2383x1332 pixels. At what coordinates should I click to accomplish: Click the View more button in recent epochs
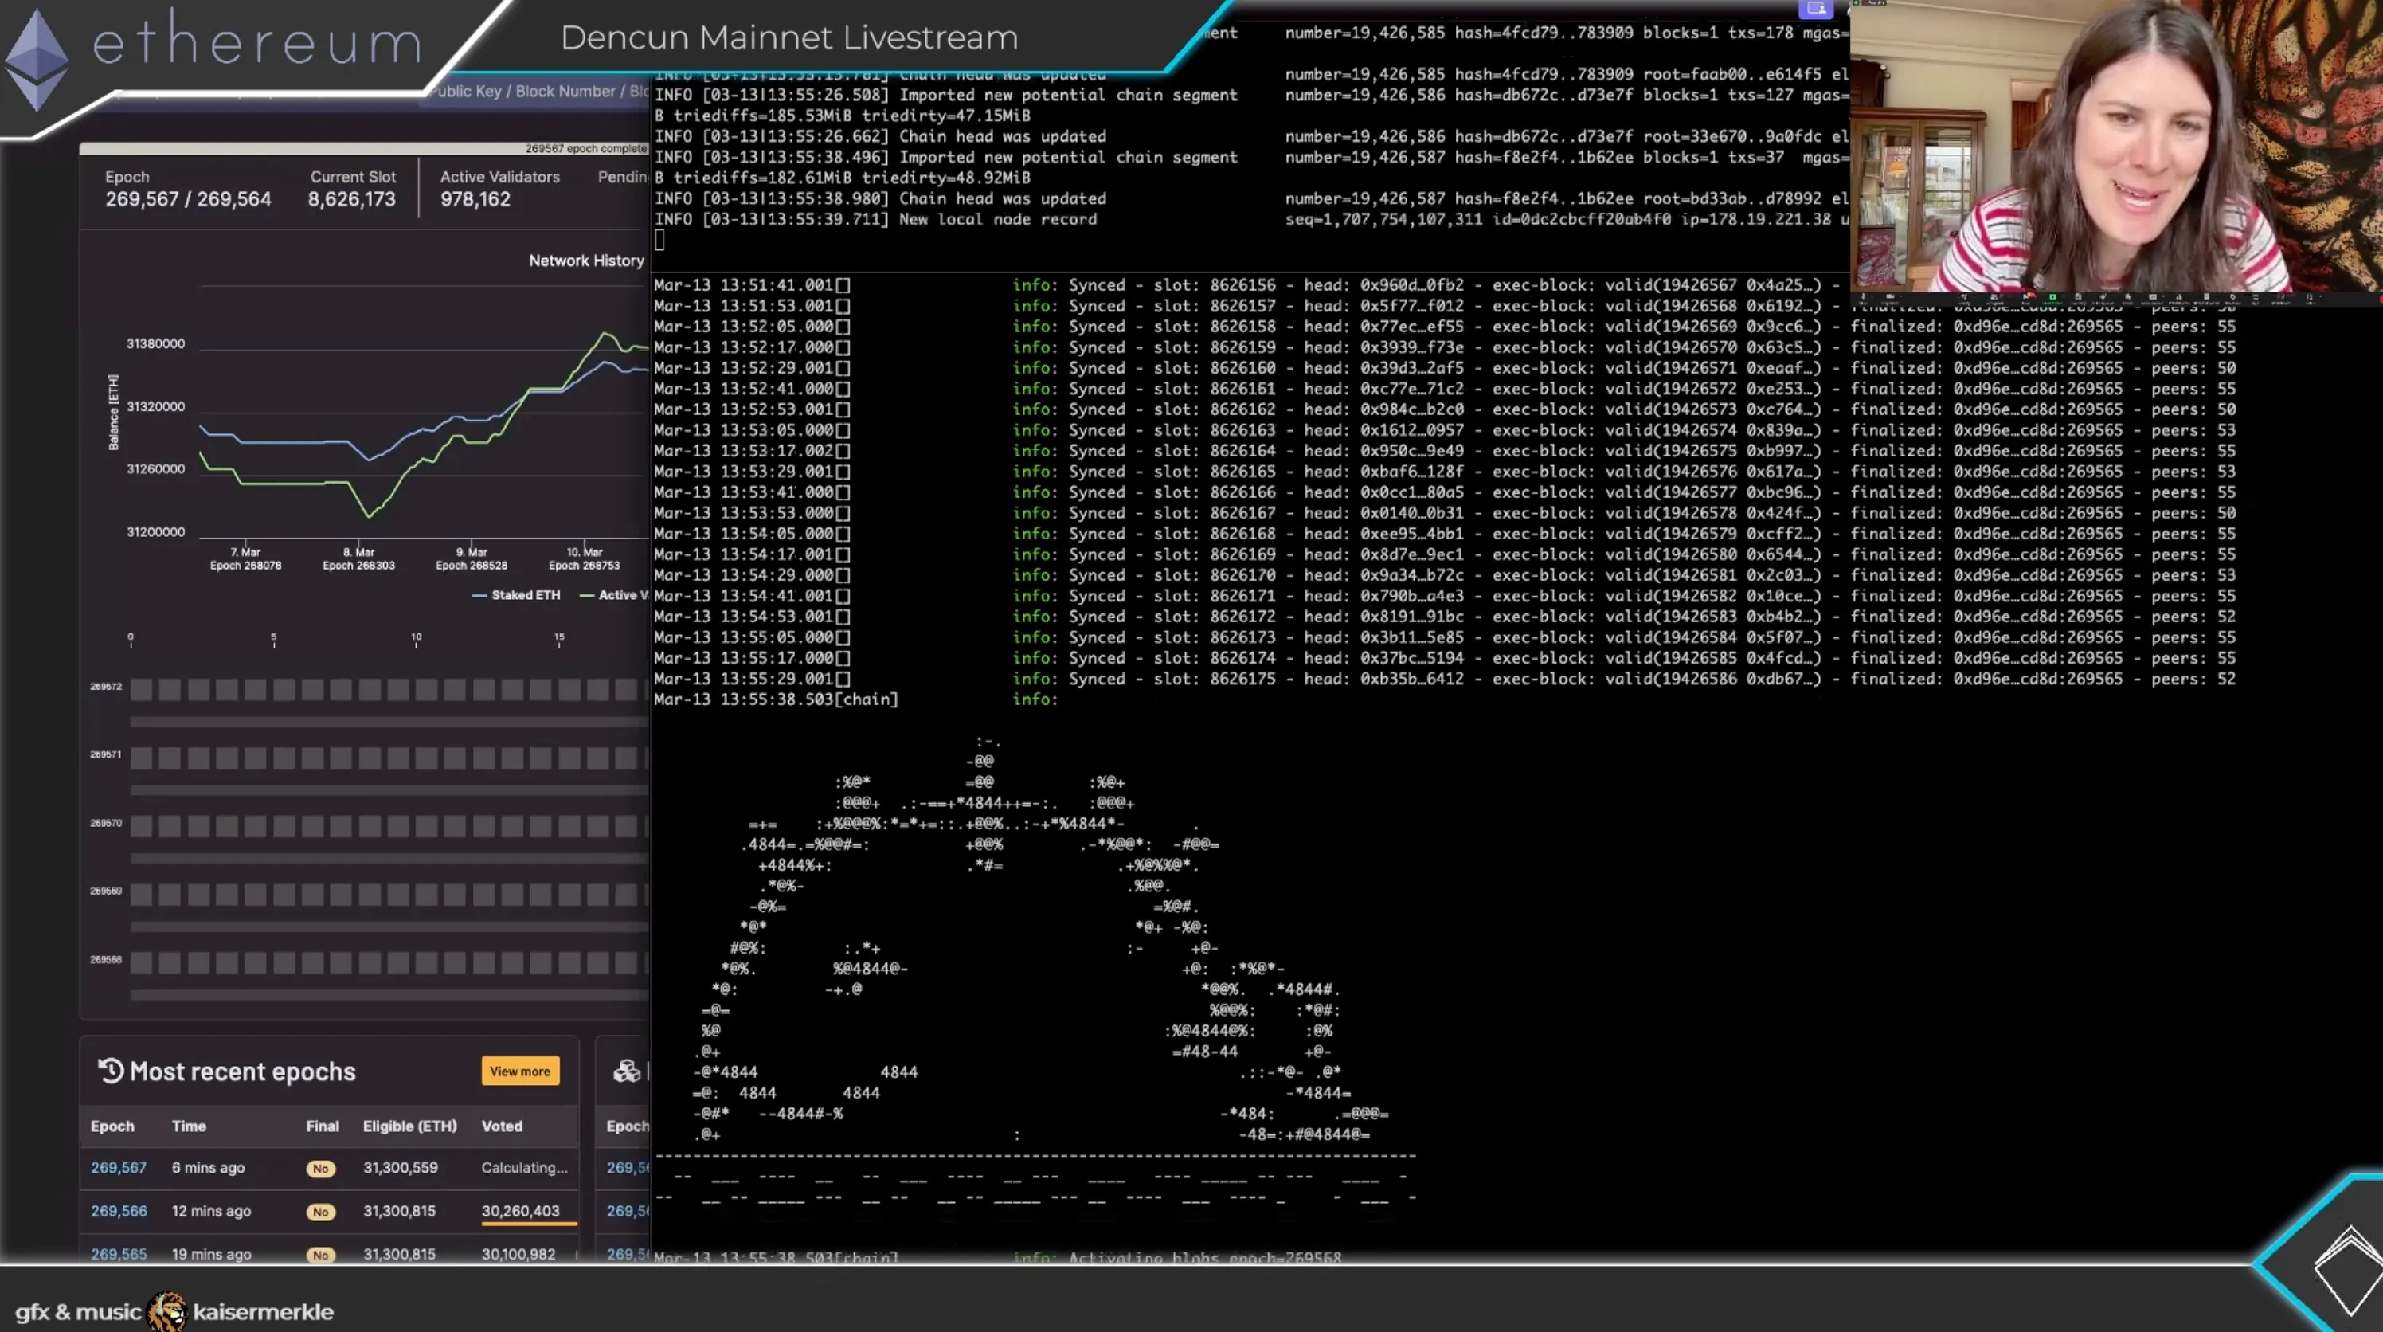coord(520,1070)
